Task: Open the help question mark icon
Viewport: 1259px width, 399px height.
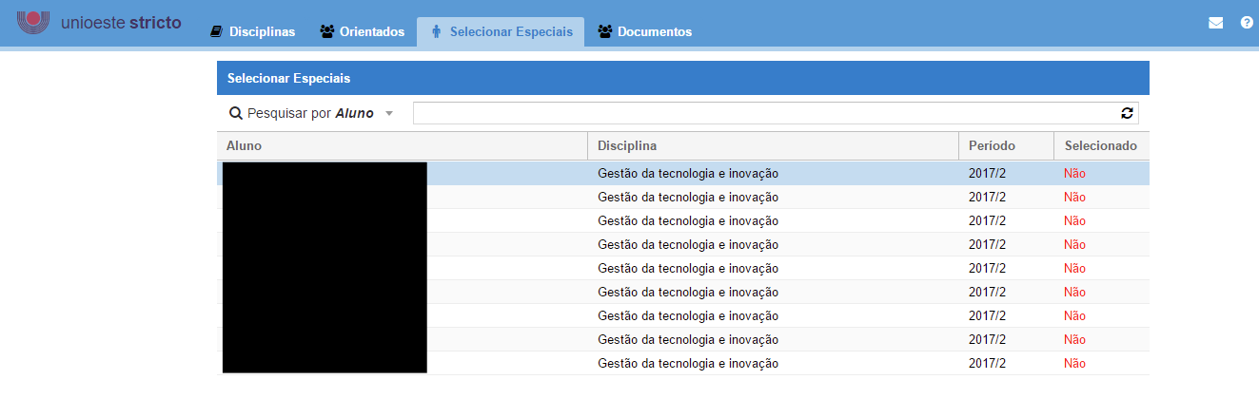Action: pos(1247,23)
